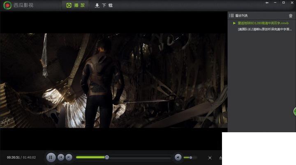The width and height of the screenshot is (296, 165).
Task: Click the current time 00:30:51 display
Action: pos(13,158)
